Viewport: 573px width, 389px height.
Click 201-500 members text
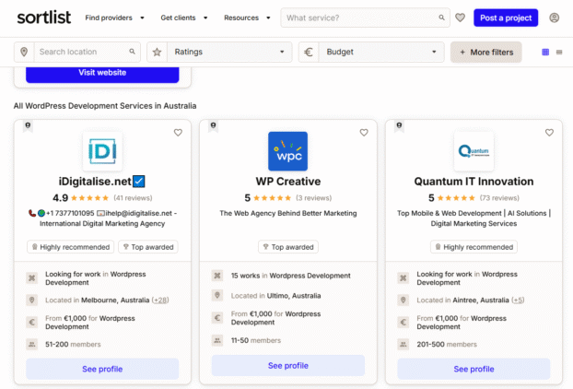[x=447, y=345]
